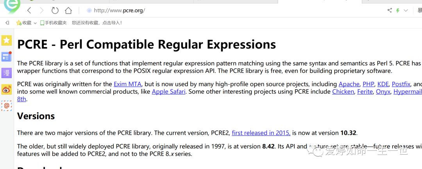Viewport: 422px width, 169px height.
Task: Click the URL address field
Action: [195, 11]
